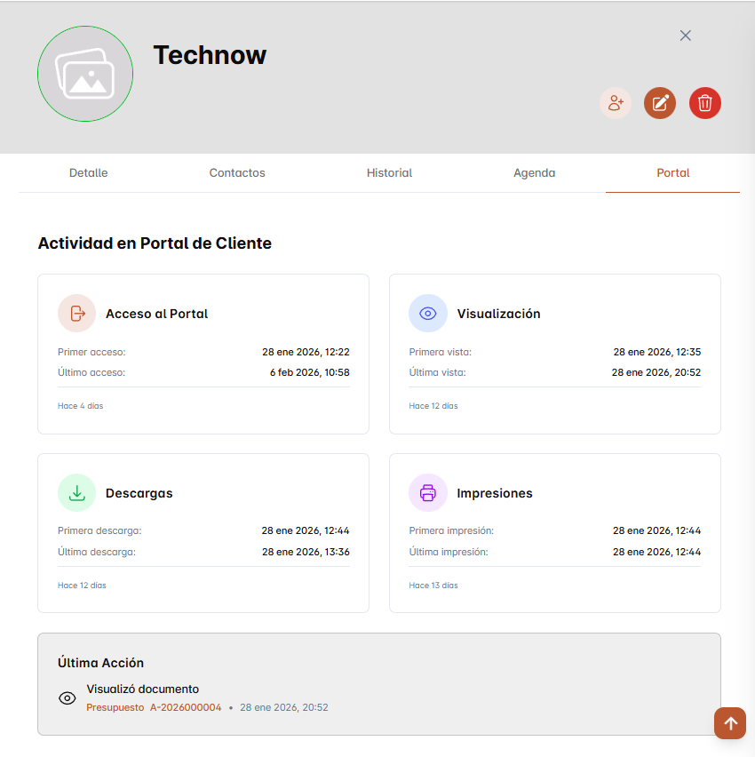Switch to the Detalle tab

tap(89, 173)
